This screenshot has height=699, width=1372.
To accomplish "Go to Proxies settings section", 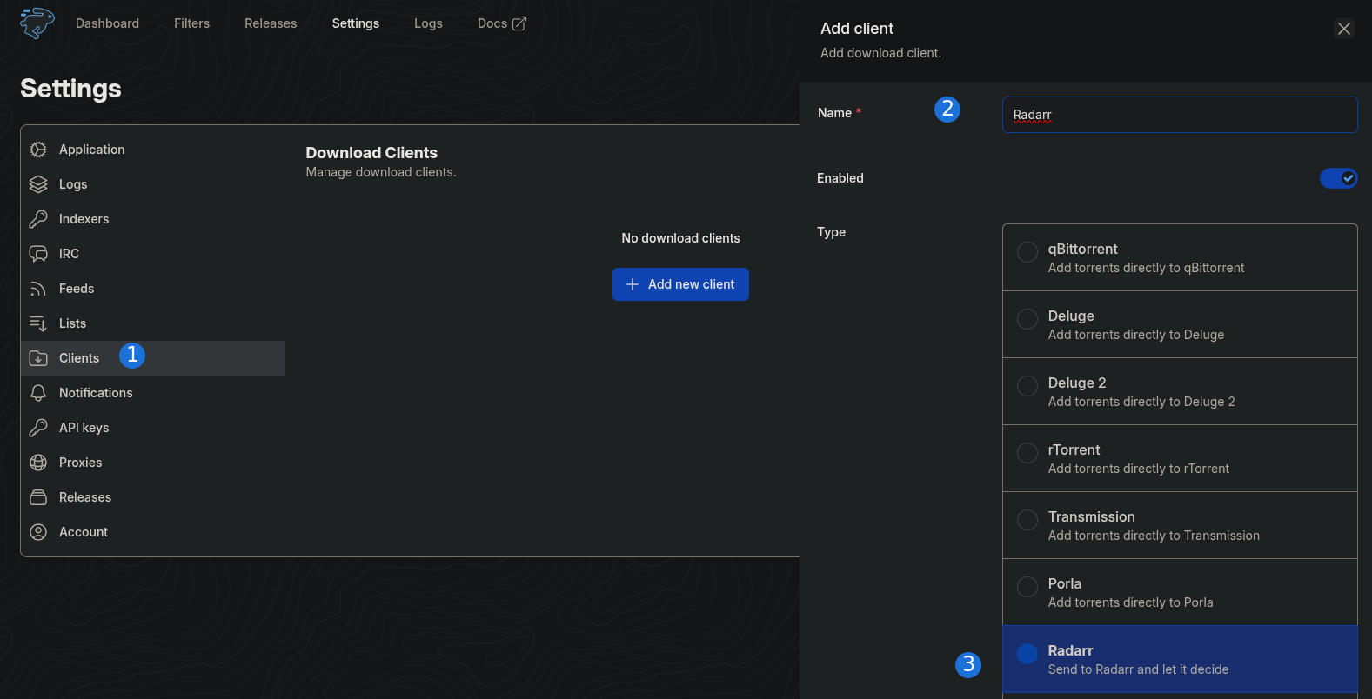I will click(x=153, y=463).
